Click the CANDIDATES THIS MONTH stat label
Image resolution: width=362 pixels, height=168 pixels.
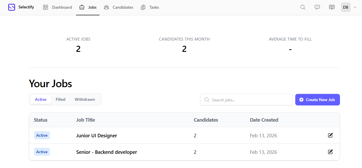tap(184, 39)
